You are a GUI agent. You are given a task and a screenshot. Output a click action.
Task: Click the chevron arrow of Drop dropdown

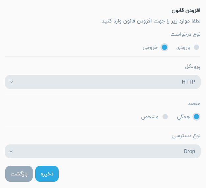point(11,151)
